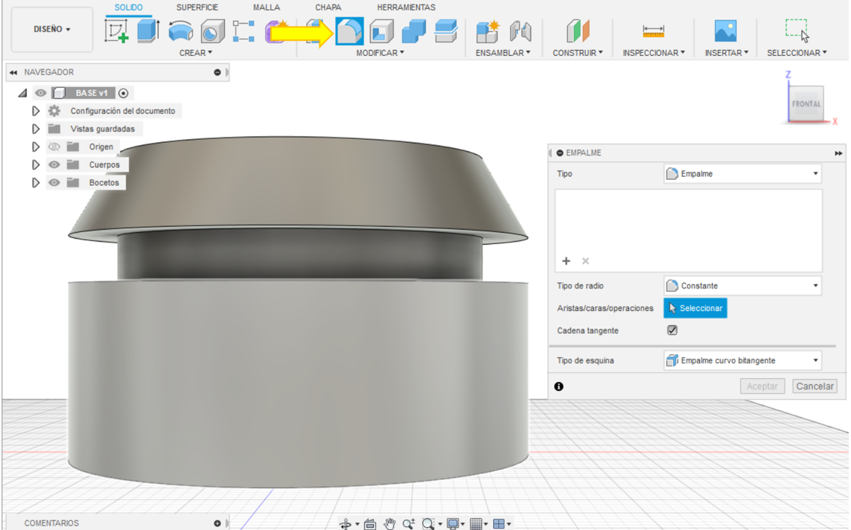
Task: Toggle visibility of BASE v1 component
Action: pos(41,93)
